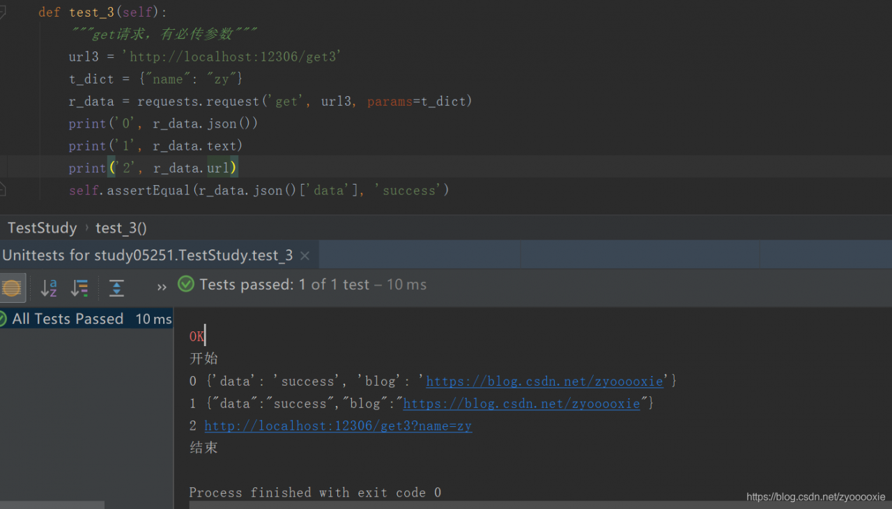Sort test results by duration
The width and height of the screenshot is (892, 509).
pyautogui.click(x=80, y=288)
